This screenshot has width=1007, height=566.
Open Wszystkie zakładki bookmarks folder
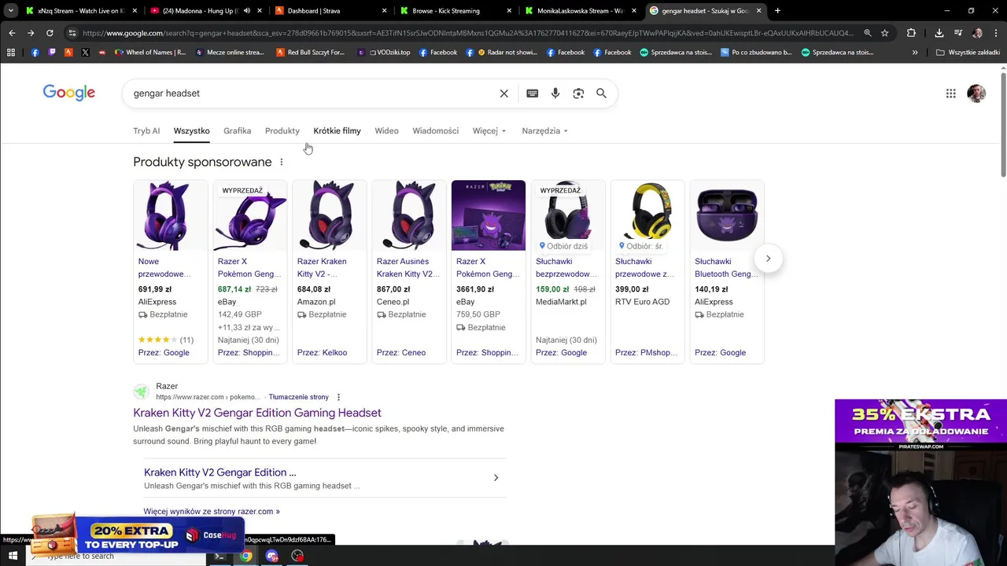[968, 53]
